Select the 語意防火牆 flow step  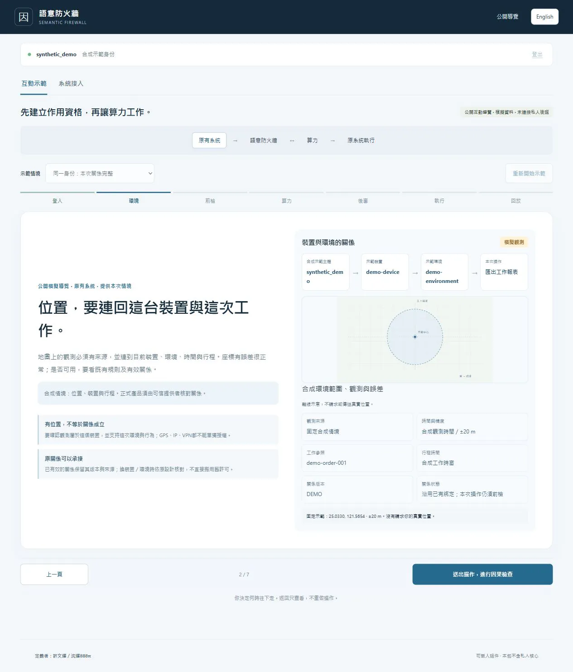[264, 141]
